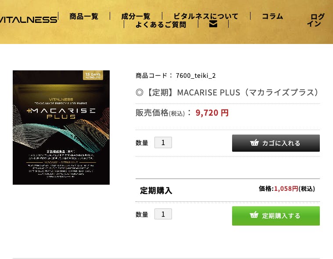Click the 9,720 円 price text

tap(212, 113)
